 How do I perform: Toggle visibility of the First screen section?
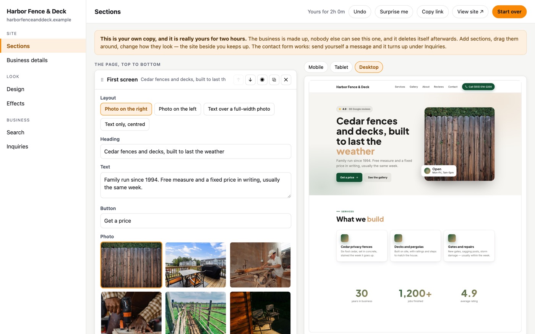point(262,80)
